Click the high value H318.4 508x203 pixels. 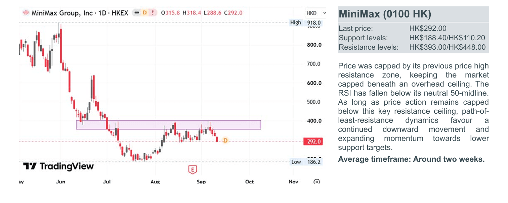[x=192, y=13]
